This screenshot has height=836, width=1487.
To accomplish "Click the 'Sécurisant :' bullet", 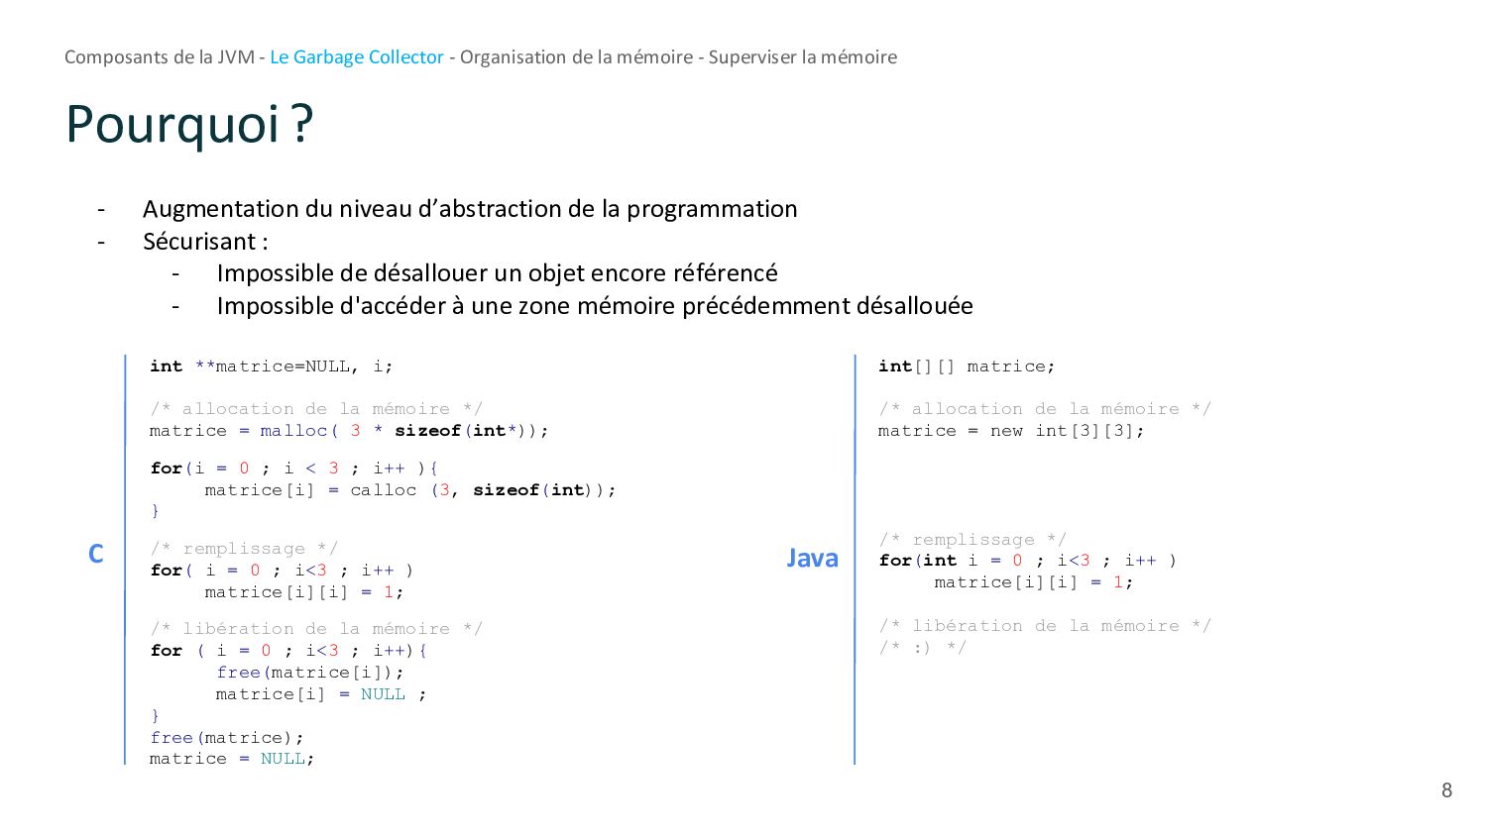I will pyautogui.click(x=205, y=242).
